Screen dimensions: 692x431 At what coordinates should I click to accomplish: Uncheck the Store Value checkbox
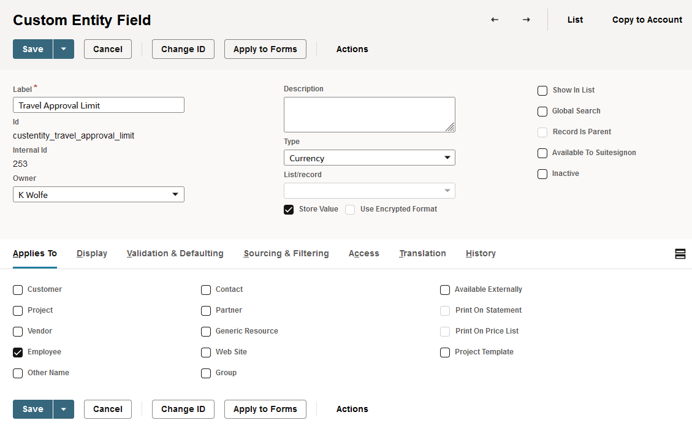point(289,210)
